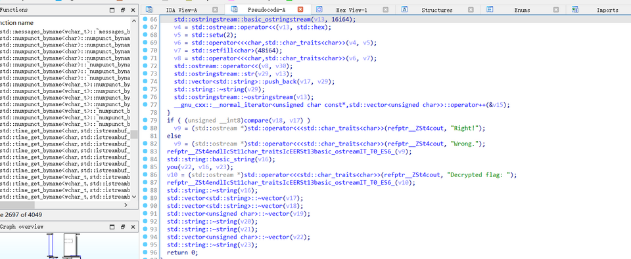Select the std::messages_byname<wchar_t> function row

[x=65, y=31]
